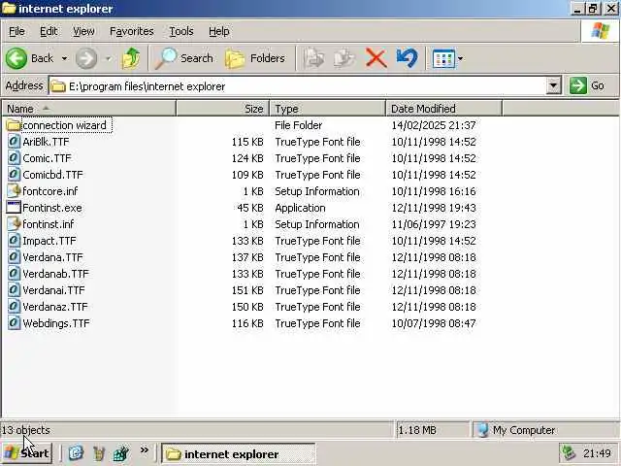Sort files by the Name column
The image size is (621, 466).
(89, 109)
